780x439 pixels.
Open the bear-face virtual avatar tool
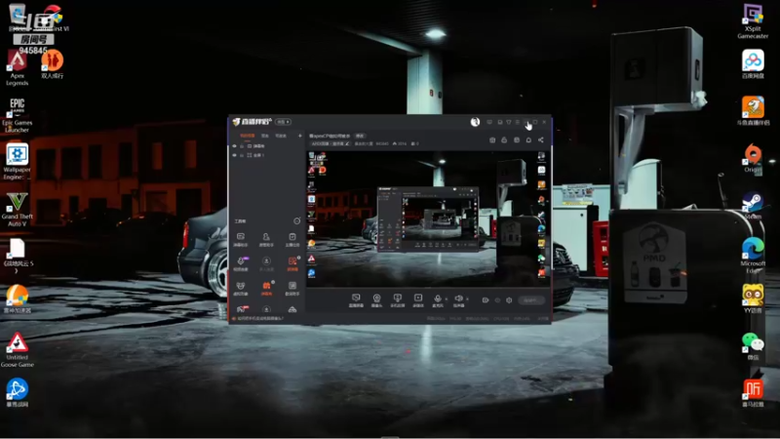[x=241, y=288]
